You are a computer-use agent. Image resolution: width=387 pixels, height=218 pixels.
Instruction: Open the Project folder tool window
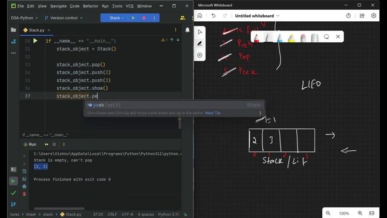click(x=13, y=30)
